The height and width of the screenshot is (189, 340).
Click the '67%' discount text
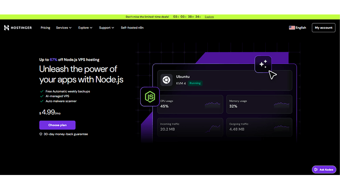[54, 59]
